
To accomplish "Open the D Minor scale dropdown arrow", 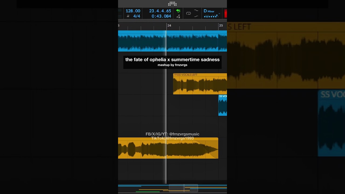I will tap(219, 13).
